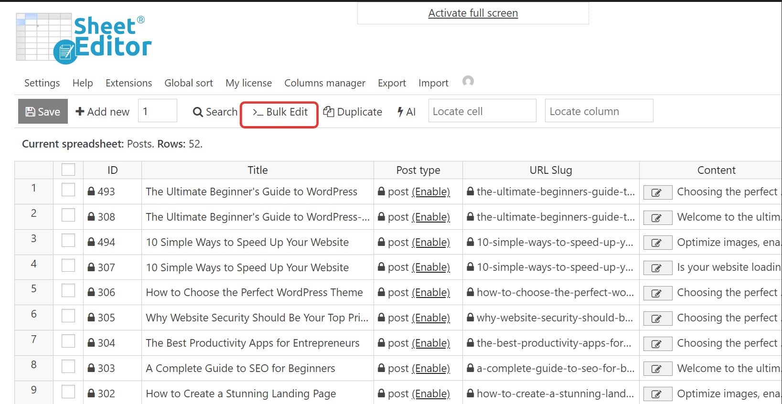Click lock icon beside ID 306

(91, 292)
